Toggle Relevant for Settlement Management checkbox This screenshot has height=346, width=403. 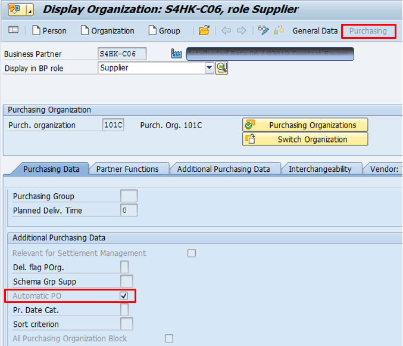(x=192, y=253)
